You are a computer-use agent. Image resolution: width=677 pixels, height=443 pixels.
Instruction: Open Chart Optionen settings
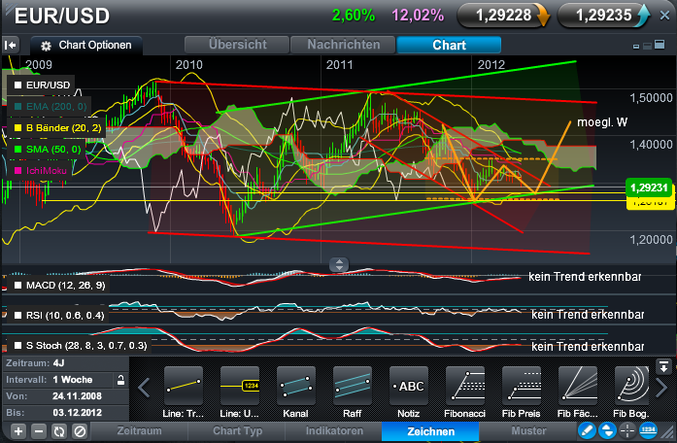click(x=86, y=46)
